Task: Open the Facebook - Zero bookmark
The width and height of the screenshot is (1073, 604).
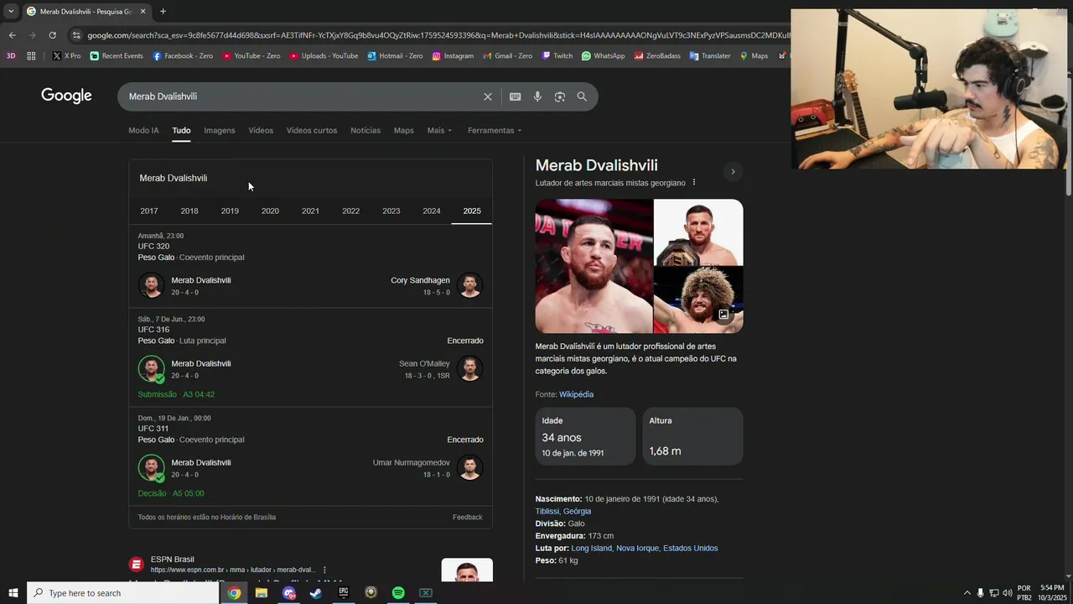Action: click(183, 56)
